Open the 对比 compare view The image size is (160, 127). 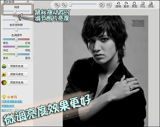(143, 5)
